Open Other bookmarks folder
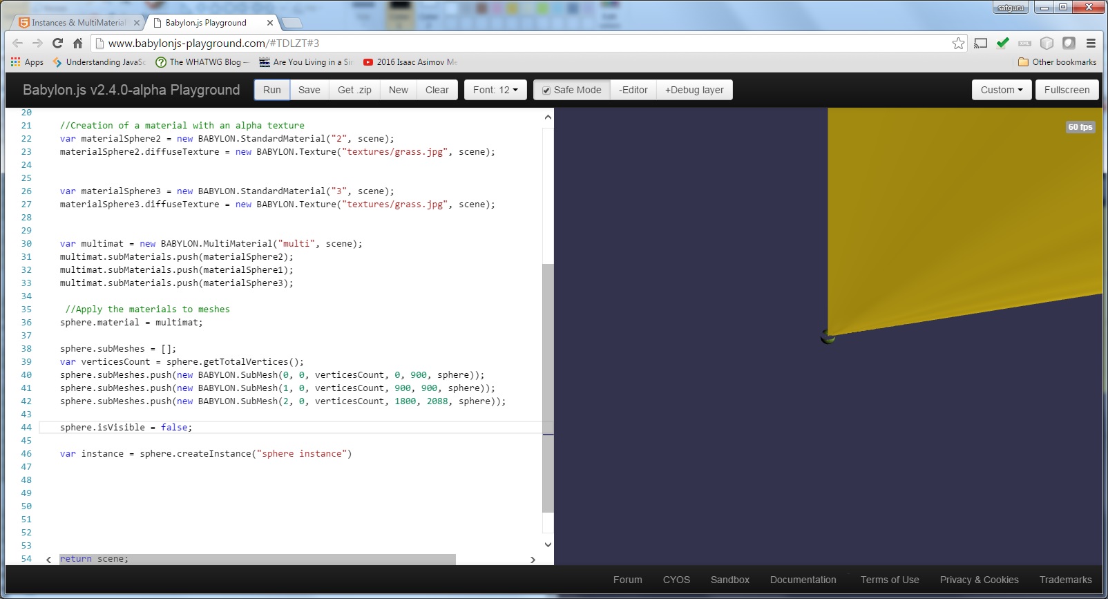Viewport: 1108px width, 599px height. click(1058, 62)
